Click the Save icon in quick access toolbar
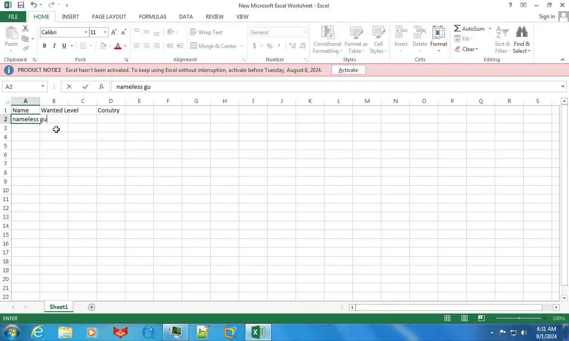569x341 pixels. (20, 5)
